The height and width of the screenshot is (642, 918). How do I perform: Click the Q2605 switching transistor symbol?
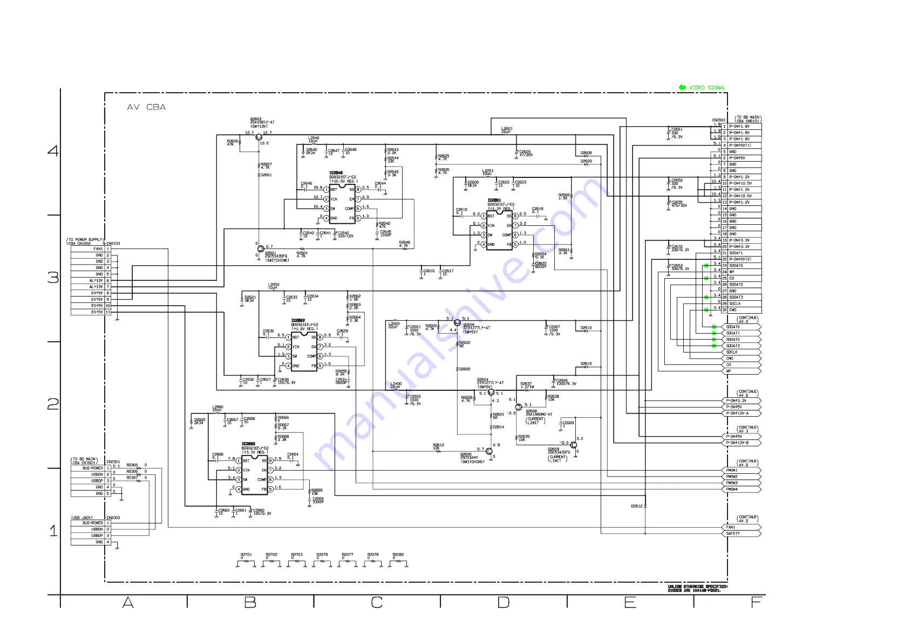[489, 451]
